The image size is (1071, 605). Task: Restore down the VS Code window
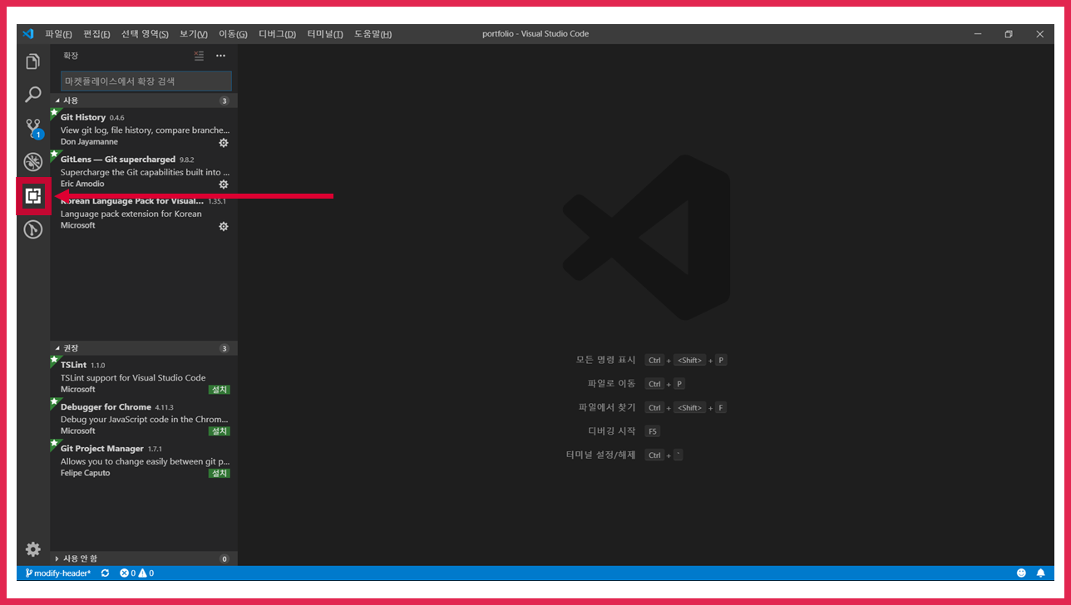pos(1008,34)
